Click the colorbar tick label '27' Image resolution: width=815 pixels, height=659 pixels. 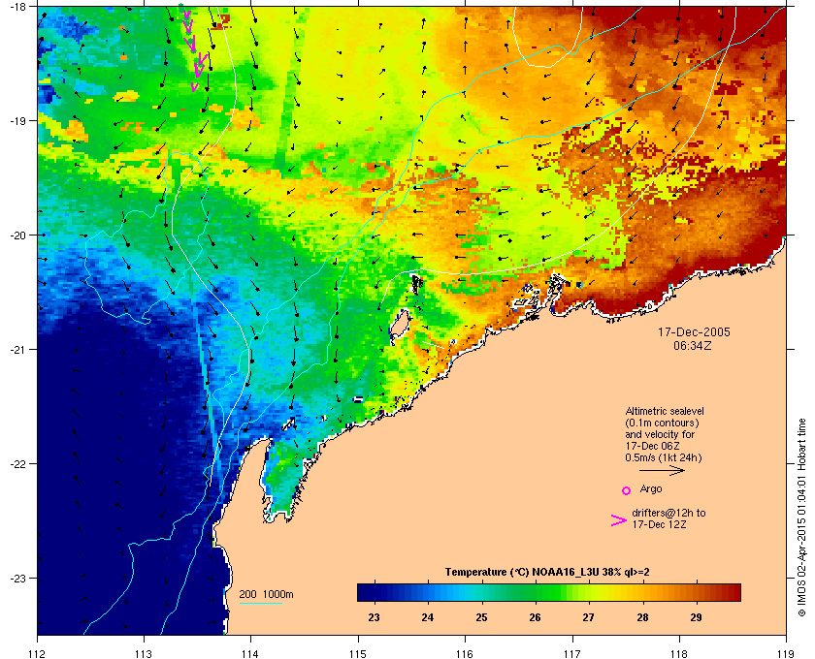pos(588,617)
